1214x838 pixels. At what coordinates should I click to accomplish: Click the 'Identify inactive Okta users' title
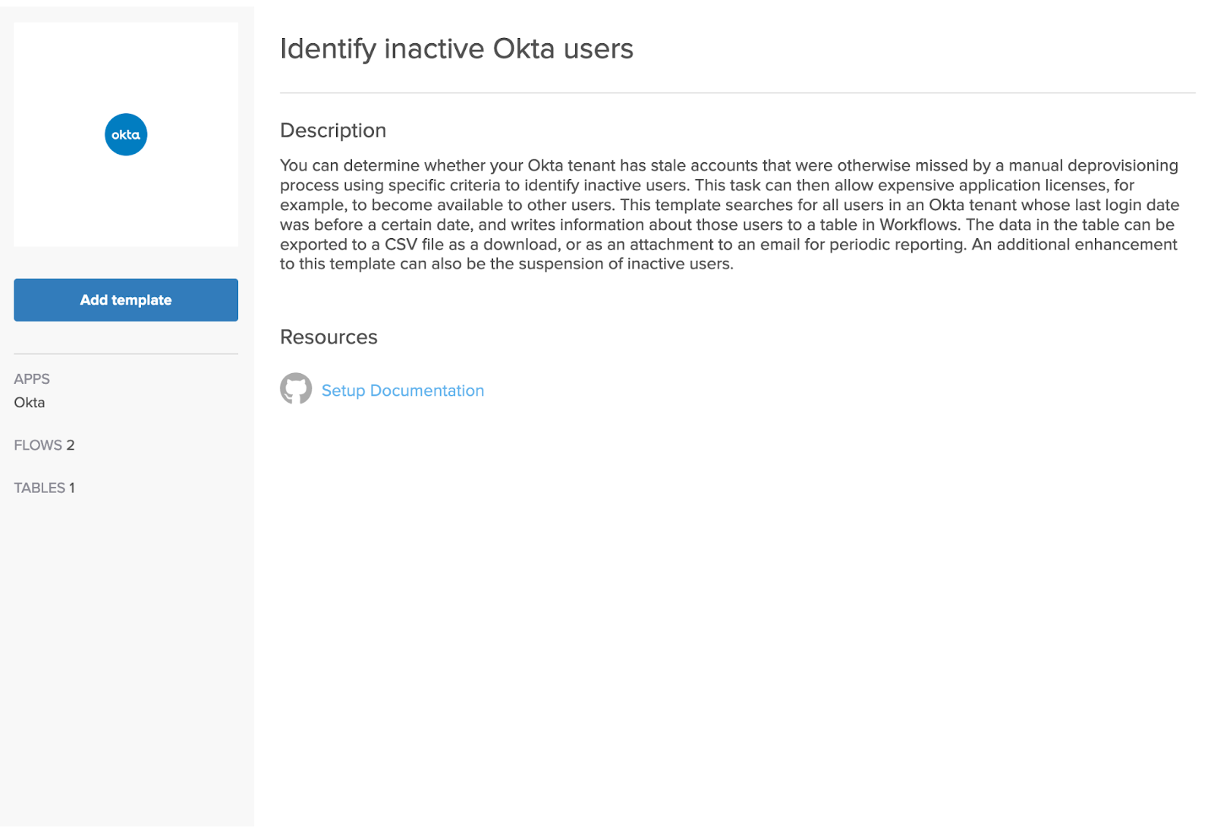(456, 49)
